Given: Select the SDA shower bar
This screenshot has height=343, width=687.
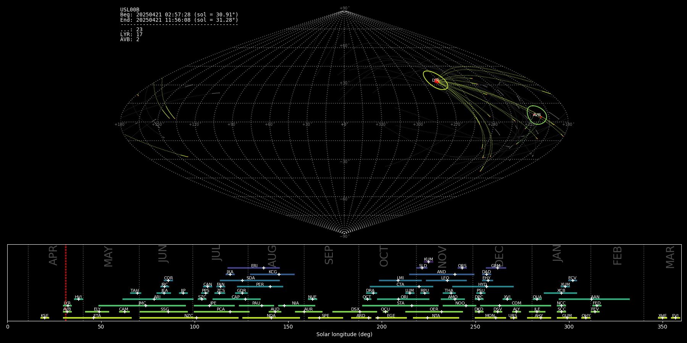Looking at the screenshot, I should pyautogui.click(x=250, y=280).
